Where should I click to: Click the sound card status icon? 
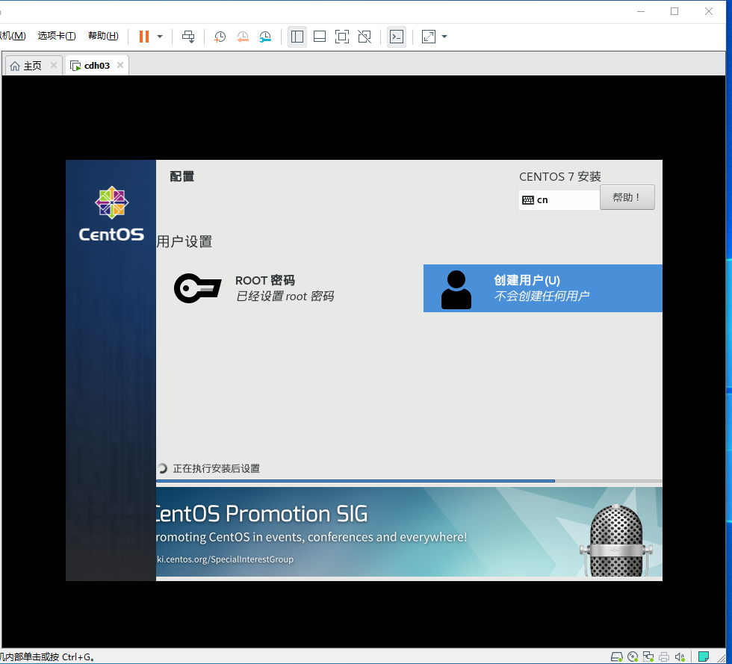click(680, 657)
